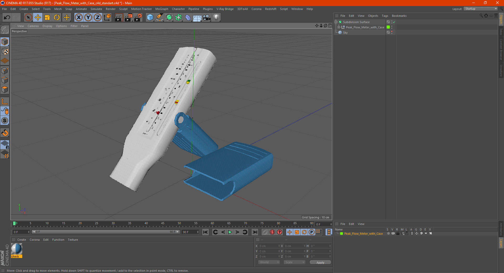Toggle Sky visibility red dot
Image resolution: width=504 pixels, height=273 pixels.
[392, 31]
